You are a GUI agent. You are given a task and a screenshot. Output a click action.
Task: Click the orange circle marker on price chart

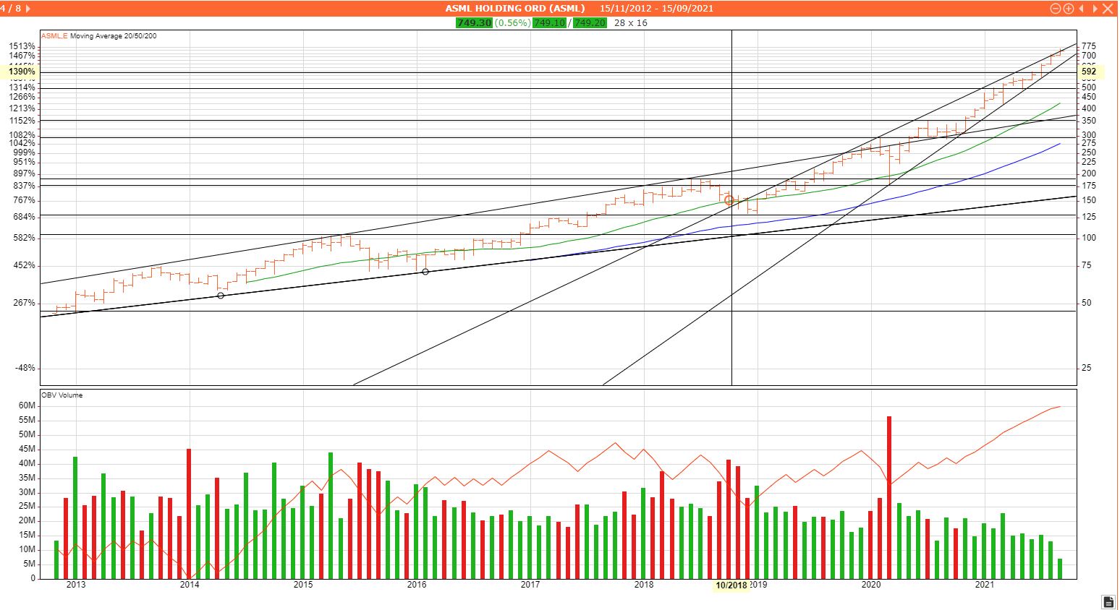click(729, 200)
